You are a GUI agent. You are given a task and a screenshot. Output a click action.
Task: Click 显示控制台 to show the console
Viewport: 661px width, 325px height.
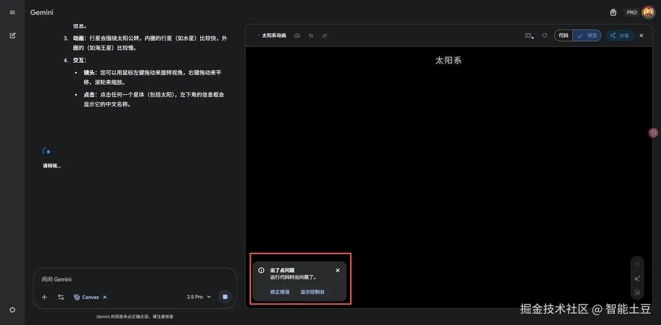[x=313, y=292]
